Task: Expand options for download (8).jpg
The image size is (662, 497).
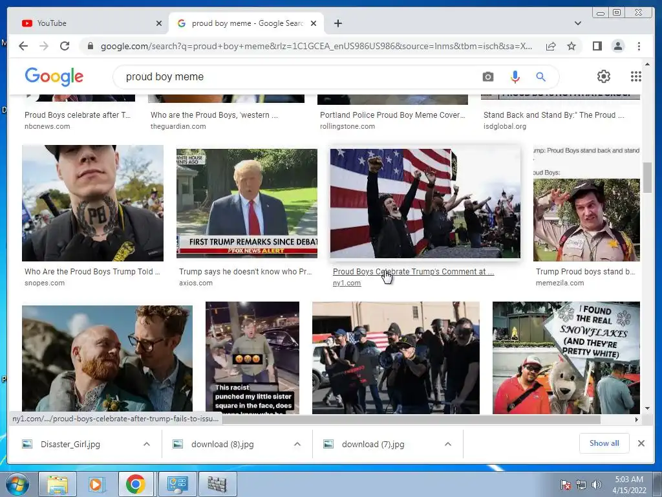Action: [x=297, y=444]
